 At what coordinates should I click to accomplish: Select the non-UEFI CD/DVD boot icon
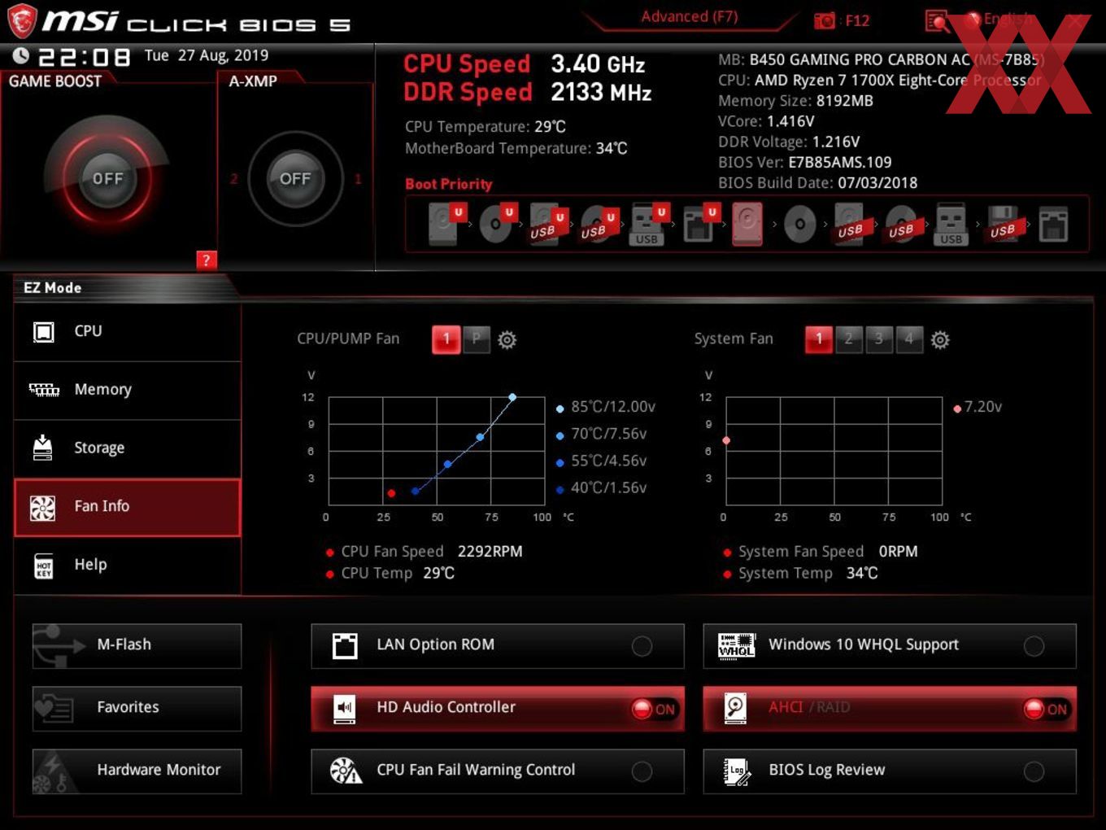799,224
